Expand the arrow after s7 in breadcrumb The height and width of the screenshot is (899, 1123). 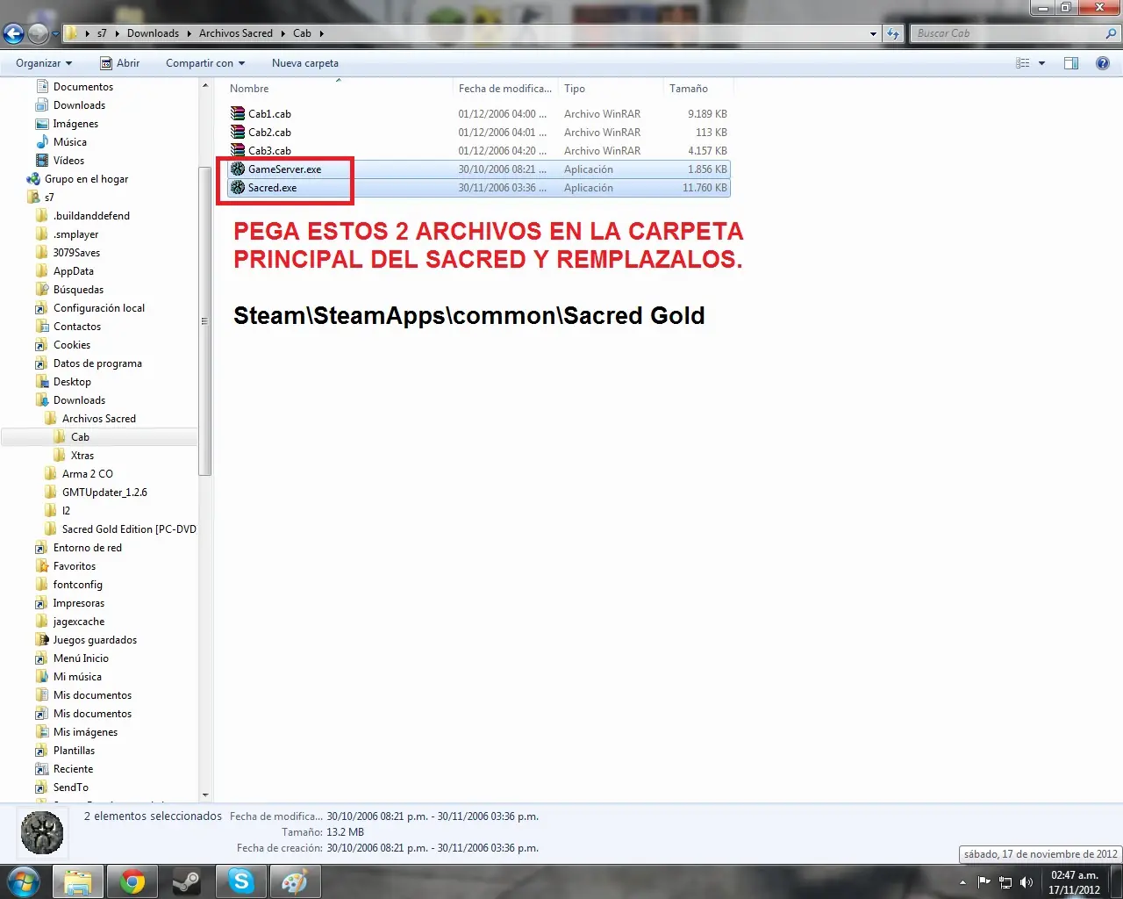click(118, 33)
